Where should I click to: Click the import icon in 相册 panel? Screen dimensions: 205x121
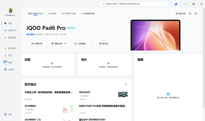tap(168, 94)
